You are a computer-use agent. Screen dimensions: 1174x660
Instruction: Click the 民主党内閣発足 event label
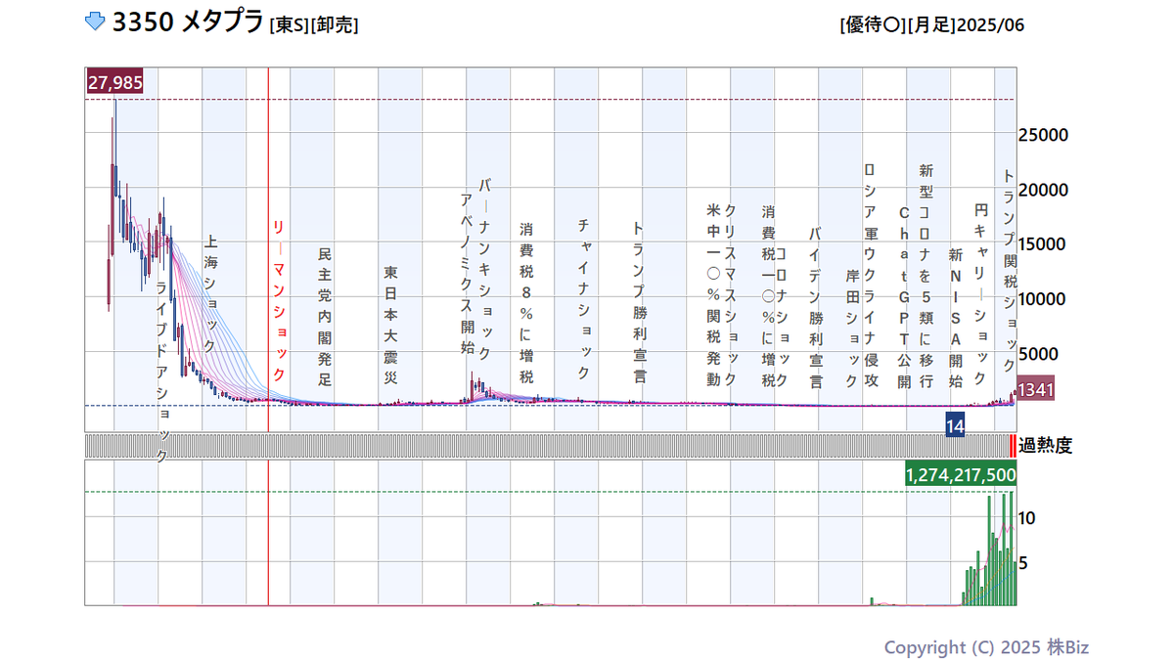coord(325,317)
